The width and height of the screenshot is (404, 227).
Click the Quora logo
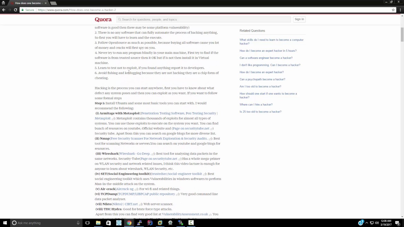coord(103,19)
